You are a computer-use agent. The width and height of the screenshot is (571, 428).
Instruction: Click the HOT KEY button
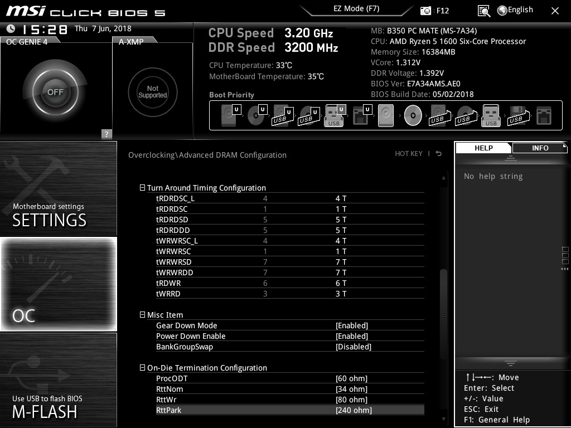pos(409,154)
